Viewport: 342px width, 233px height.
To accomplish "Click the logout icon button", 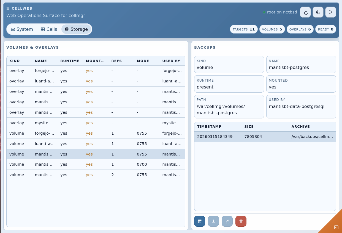I will [x=330, y=12].
